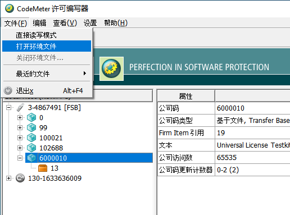Expand firm code 100021 node
Viewport: 290px width, 215px height.
pyautogui.click(x=20, y=138)
